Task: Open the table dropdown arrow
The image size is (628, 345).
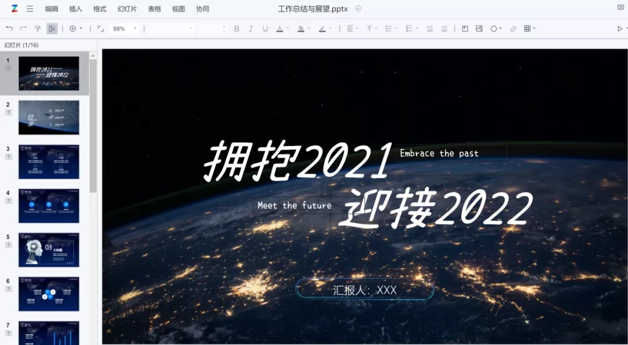Action: click(534, 29)
